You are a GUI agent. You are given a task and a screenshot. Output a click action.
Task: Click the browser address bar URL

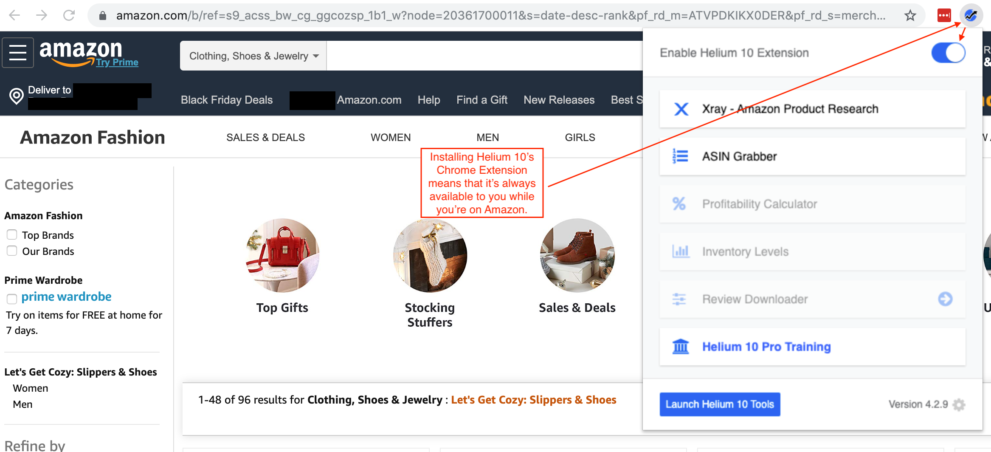pos(501,16)
